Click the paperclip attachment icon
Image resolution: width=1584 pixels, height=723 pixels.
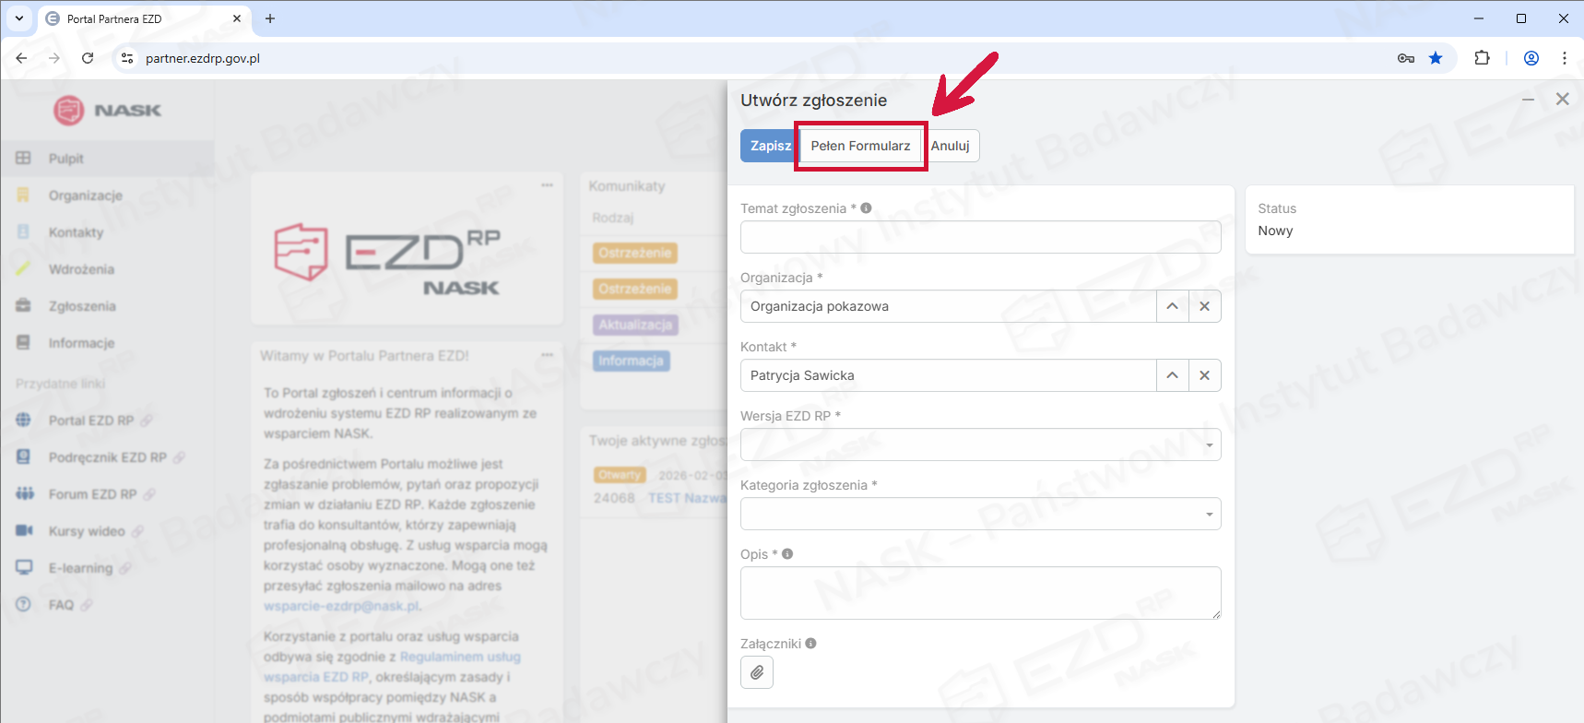click(x=756, y=672)
